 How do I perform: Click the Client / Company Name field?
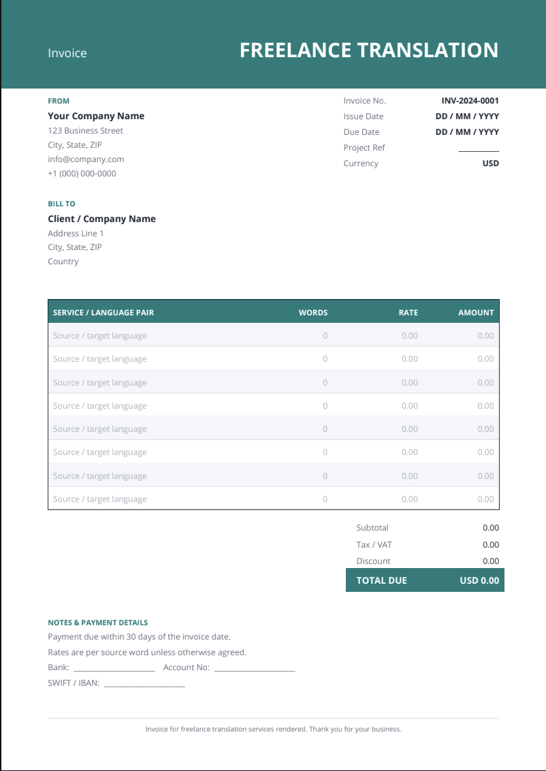pos(101,219)
